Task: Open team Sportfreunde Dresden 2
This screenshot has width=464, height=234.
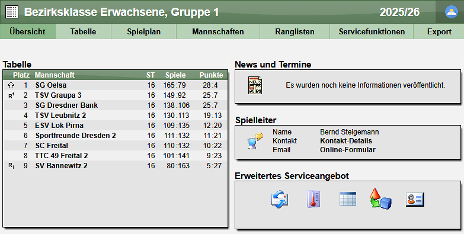Action: [76, 136]
